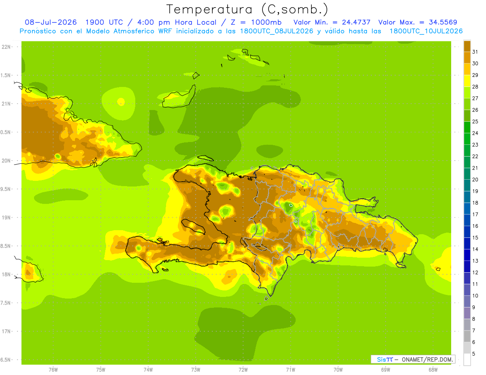Click the "76W" longitude label
Screen dimensions: 486x375
point(53,369)
